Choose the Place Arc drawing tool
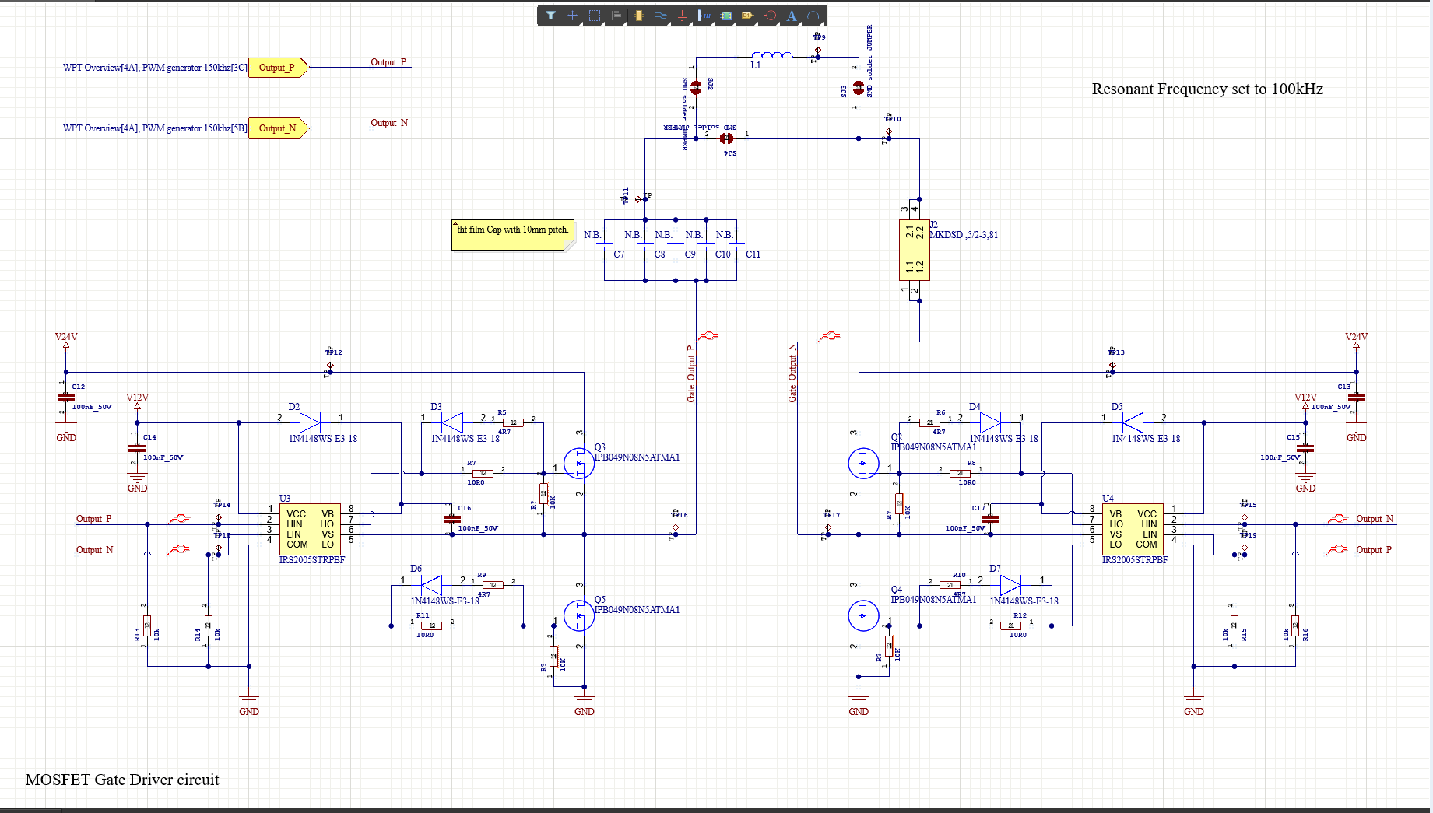Screen dimensions: 1433x813 [x=813, y=16]
